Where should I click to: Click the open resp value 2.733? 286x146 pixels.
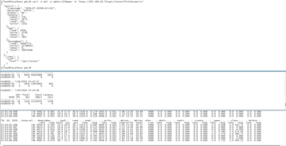(x=222, y=140)
